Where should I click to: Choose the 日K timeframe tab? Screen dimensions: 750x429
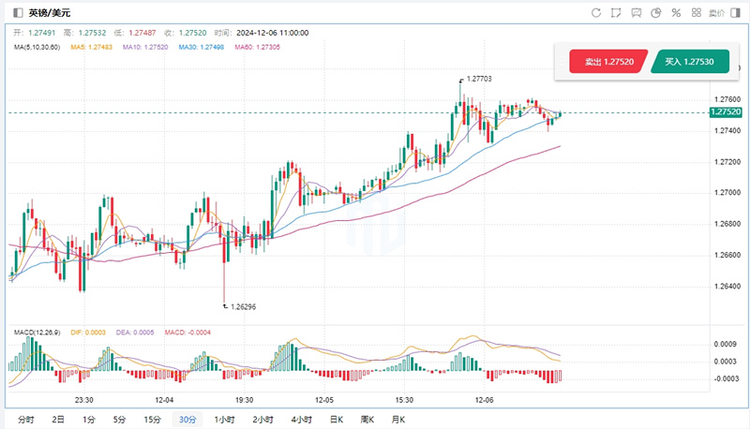335,419
